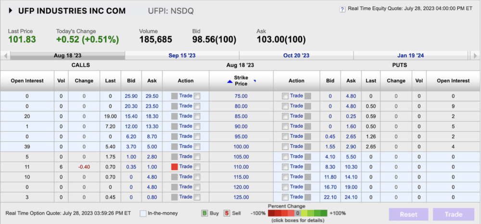Viewport: 481px width, 224px height.
Task: Click the call percent-change box at strike 100.00
Action: coord(174,147)
